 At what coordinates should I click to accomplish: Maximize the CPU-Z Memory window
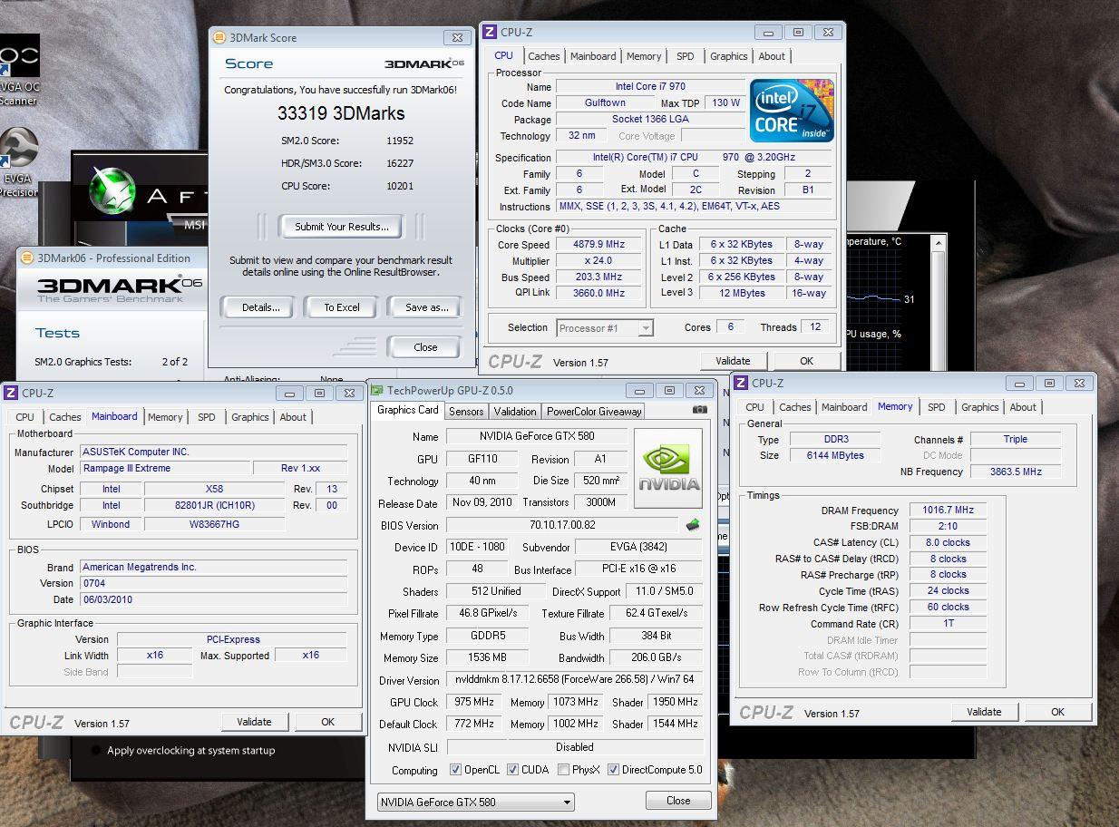tap(1049, 384)
